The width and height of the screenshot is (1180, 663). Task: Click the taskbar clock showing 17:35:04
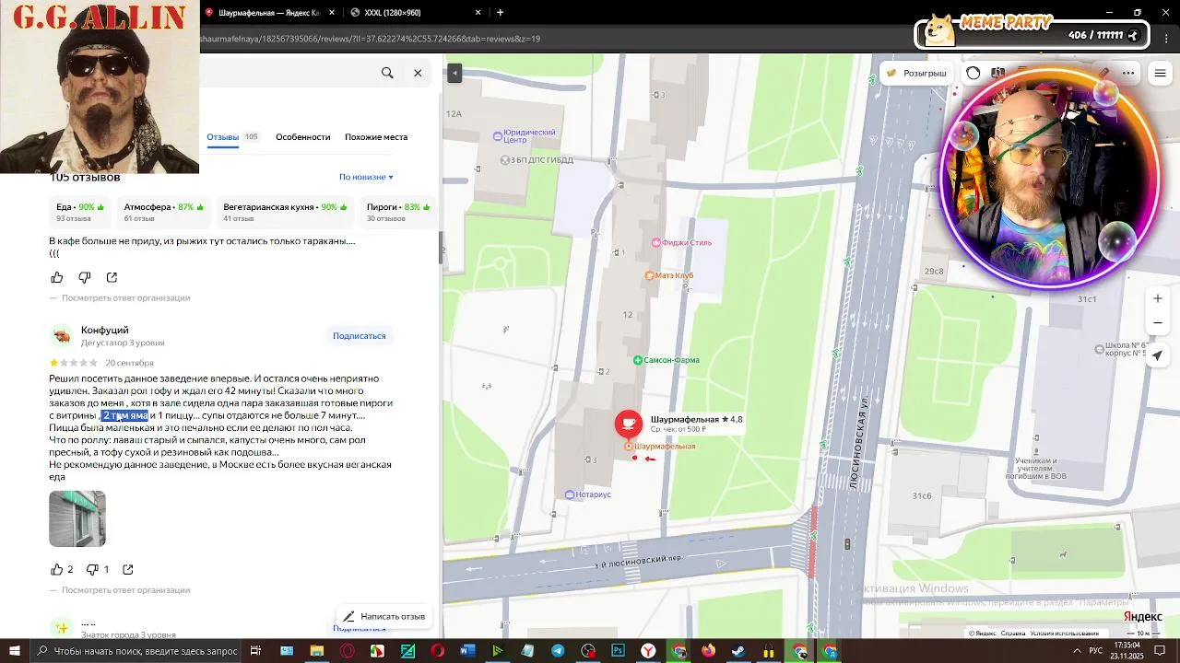point(1127,651)
